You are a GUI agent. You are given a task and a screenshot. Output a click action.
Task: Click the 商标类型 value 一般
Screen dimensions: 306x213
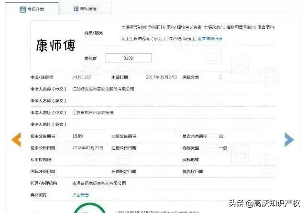tap(223, 148)
